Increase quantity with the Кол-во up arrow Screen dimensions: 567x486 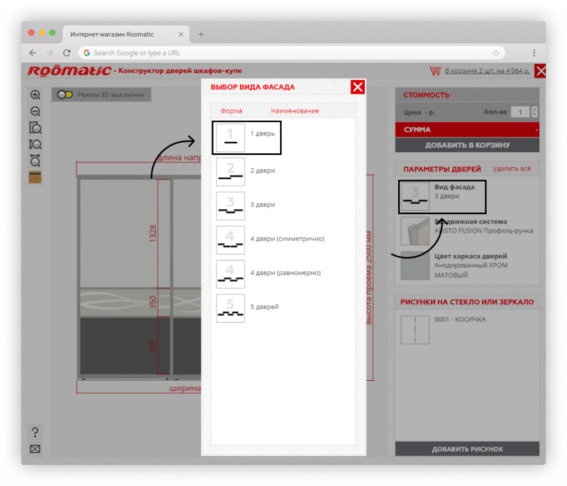coord(534,110)
